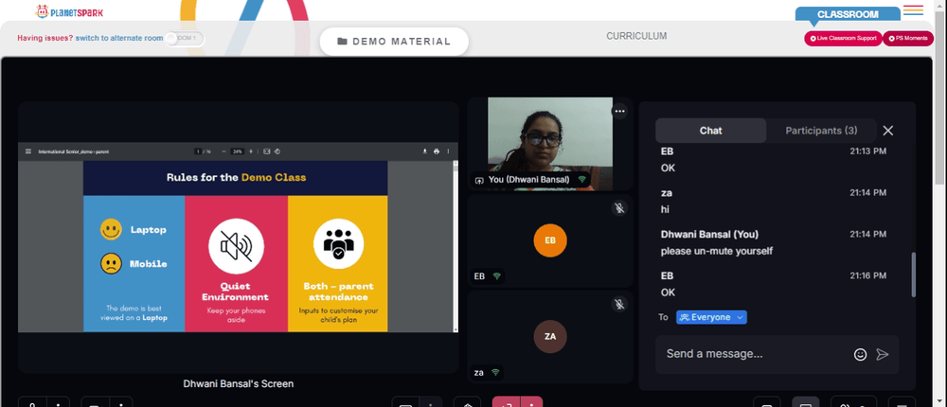The height and width of the screenshot is (407, 947).
Task: Print the shared PDF
Action: coord(437,151)
